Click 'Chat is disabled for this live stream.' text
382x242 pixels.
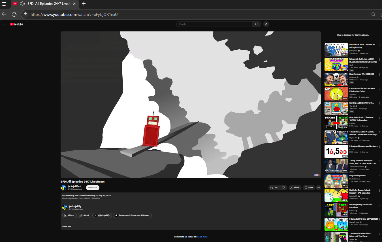353,35
